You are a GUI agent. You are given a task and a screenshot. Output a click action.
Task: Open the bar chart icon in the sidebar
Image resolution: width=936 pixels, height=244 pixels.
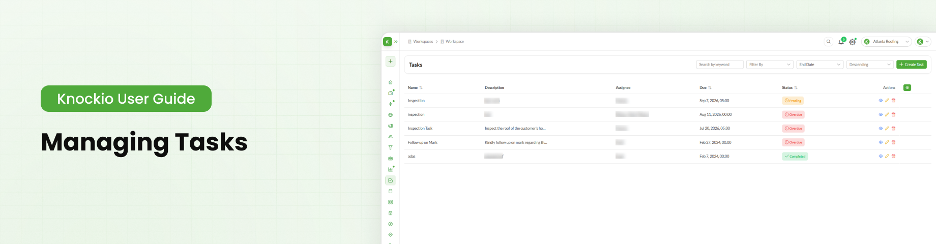(x=391, y=169)
